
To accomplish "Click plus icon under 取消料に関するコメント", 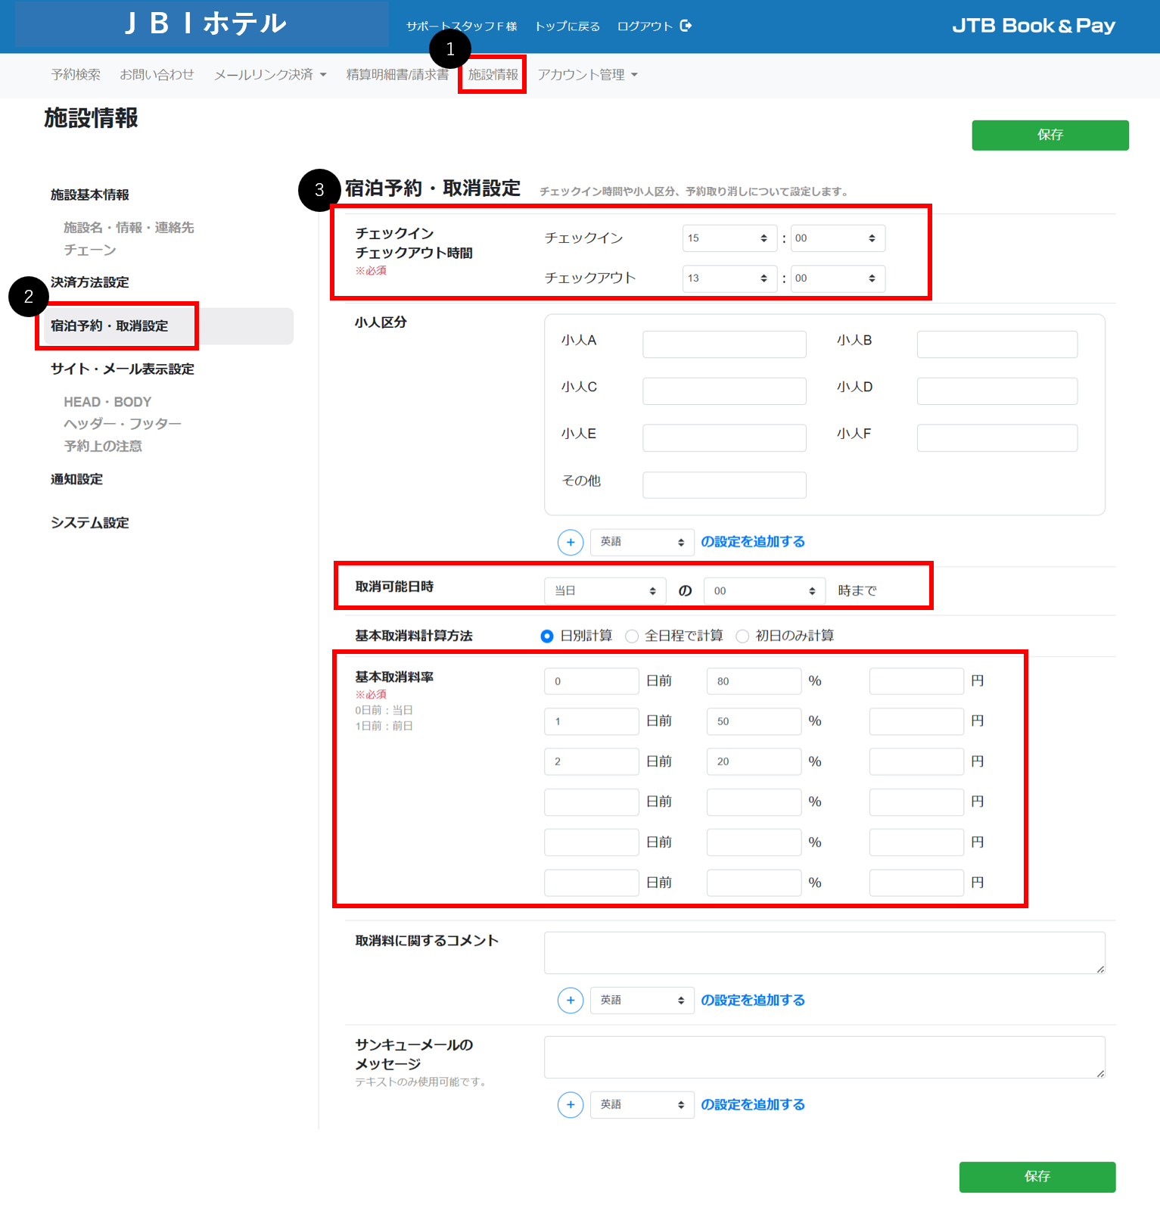I will tap(571, 1001).
